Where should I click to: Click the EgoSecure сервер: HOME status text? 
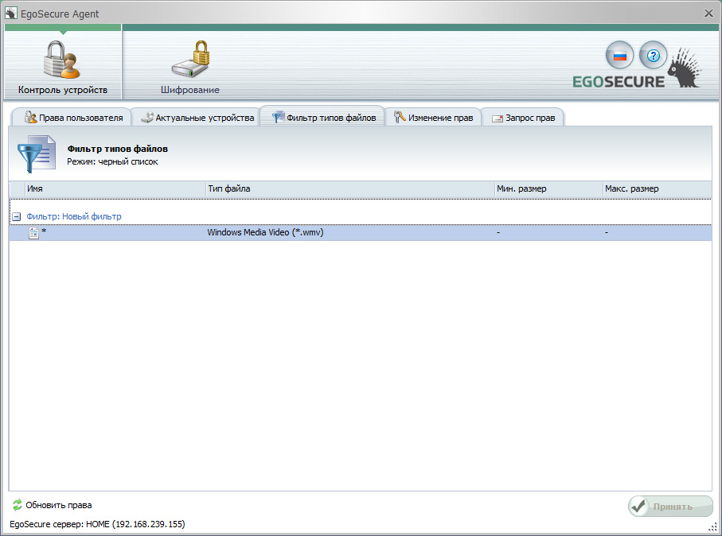[x=97, y=524]
